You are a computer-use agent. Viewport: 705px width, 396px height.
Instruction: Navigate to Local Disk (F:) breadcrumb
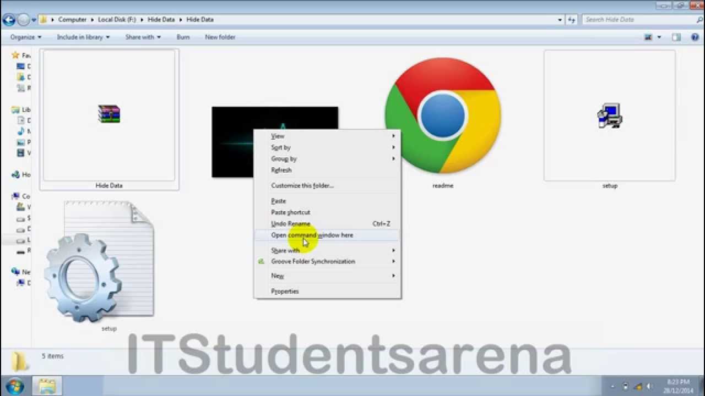pos(117,19)
